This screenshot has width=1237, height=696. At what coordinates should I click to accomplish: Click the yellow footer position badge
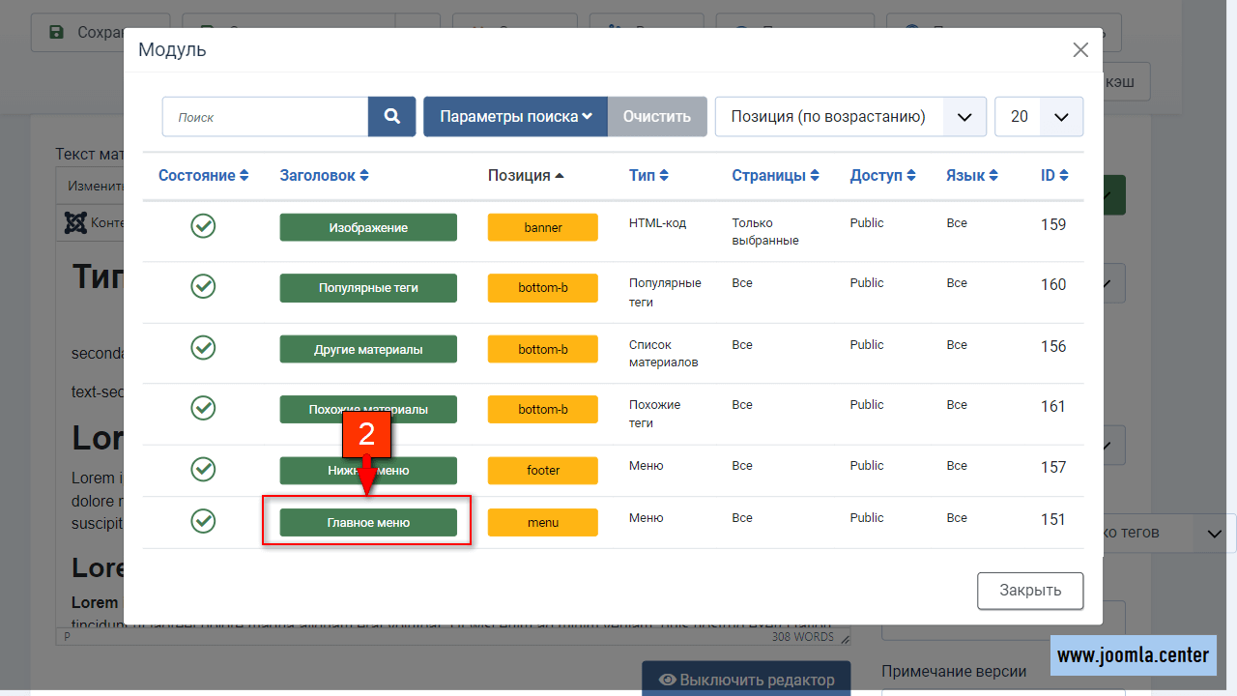pos(542,471)
